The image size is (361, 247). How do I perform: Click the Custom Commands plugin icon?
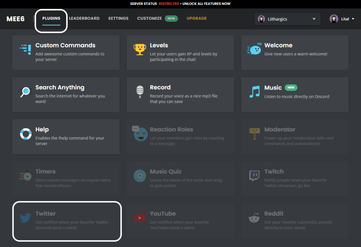click(25, 49)
